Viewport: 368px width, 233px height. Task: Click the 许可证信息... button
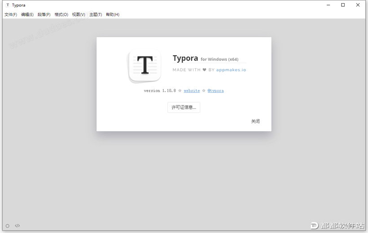pyautogui.click(x=184, y=107)
